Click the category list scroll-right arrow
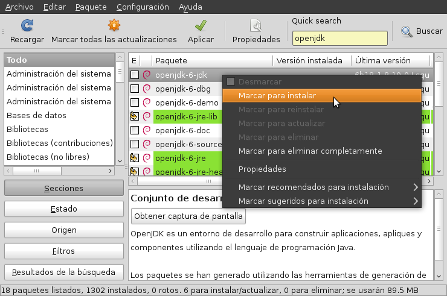Viewport: 447px width, 296px height. (x=111, y=171)
